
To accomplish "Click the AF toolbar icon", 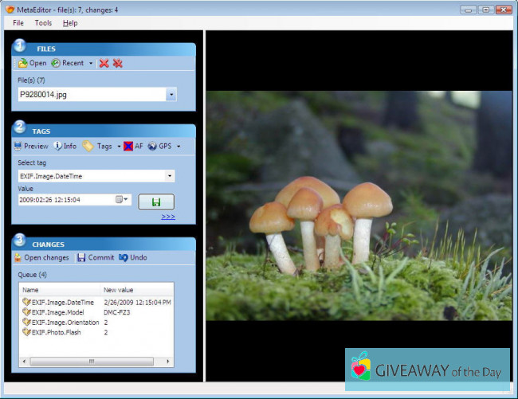I will coord(133,147).
